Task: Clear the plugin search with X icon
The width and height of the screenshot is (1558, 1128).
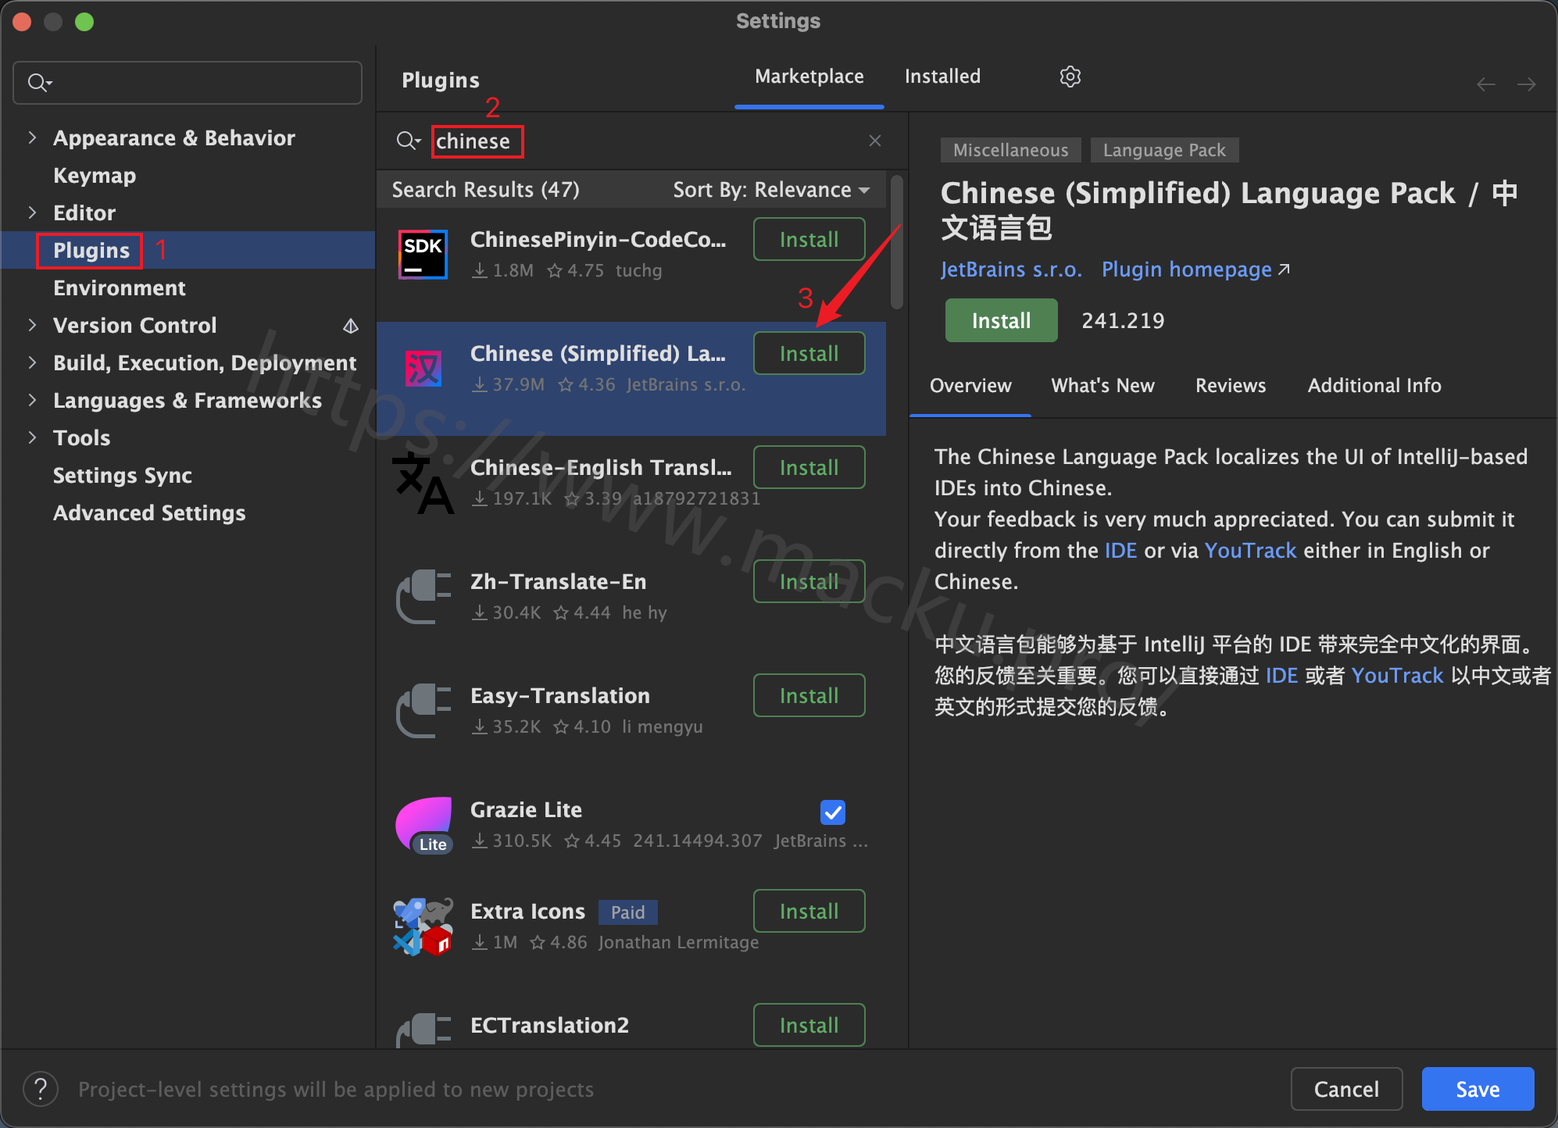Action: (875, 141)
